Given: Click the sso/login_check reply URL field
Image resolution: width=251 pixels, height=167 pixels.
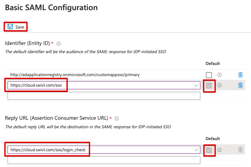Looking at the screenshot, I should pyautogui.click(x=104, y=150).
